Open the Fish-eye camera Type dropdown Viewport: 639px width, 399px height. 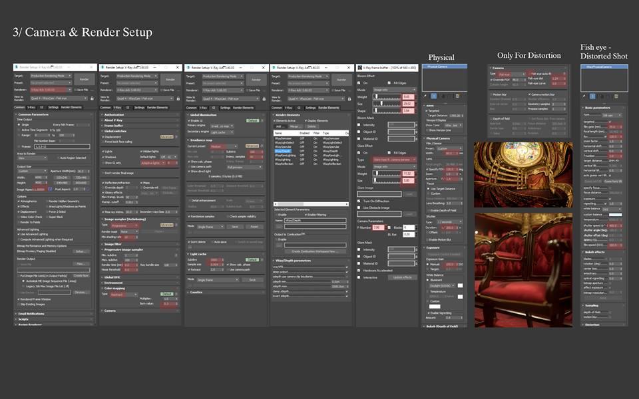pyautogui.click(x=510, y=73)
